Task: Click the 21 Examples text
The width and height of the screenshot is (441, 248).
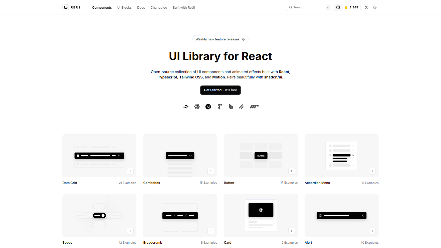Action: pos(128,183)
